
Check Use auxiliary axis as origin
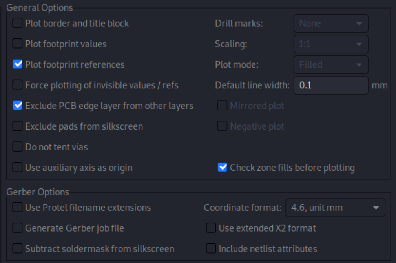pyautogui.click(x=17, y=168)
